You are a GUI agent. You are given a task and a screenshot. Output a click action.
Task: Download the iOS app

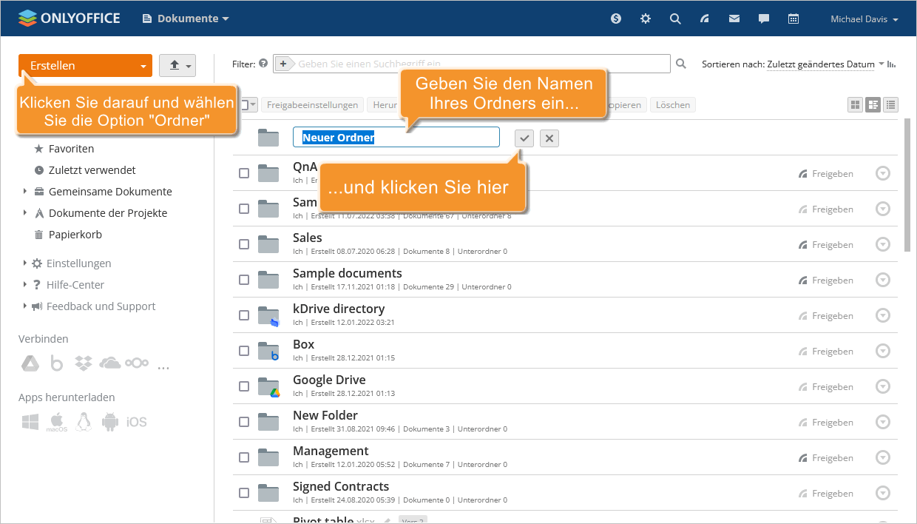click(137, 422)
